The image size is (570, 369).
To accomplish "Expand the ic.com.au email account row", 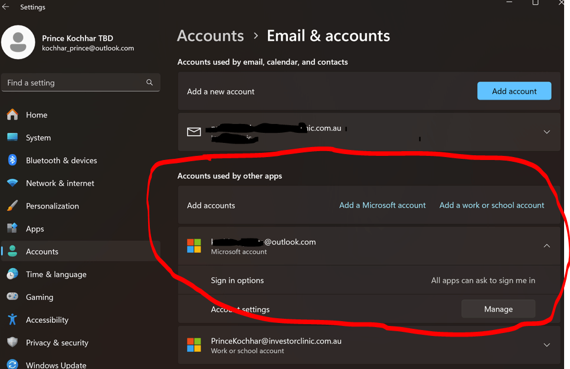I will 546,132.
